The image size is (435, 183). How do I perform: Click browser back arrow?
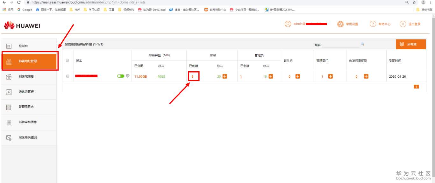pos(4,2)
